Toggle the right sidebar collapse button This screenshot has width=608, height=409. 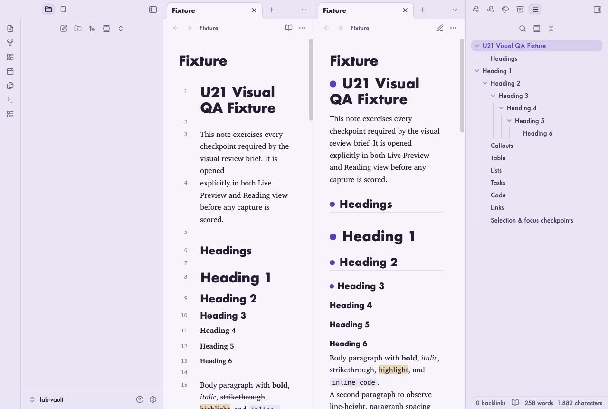point(598,10)
